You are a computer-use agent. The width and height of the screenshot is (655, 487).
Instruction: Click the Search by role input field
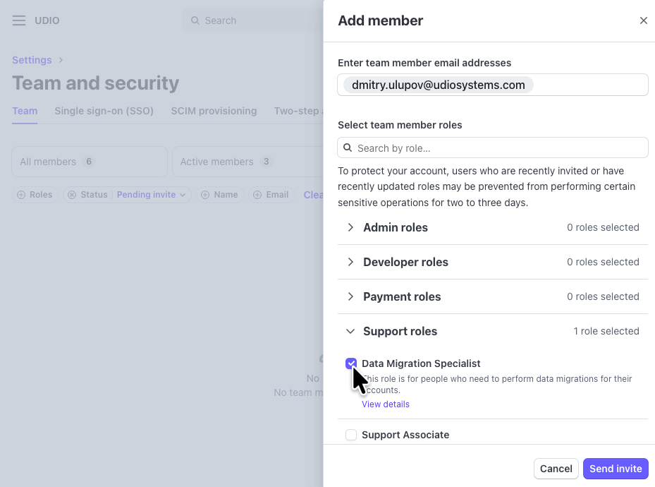(498, 148)
